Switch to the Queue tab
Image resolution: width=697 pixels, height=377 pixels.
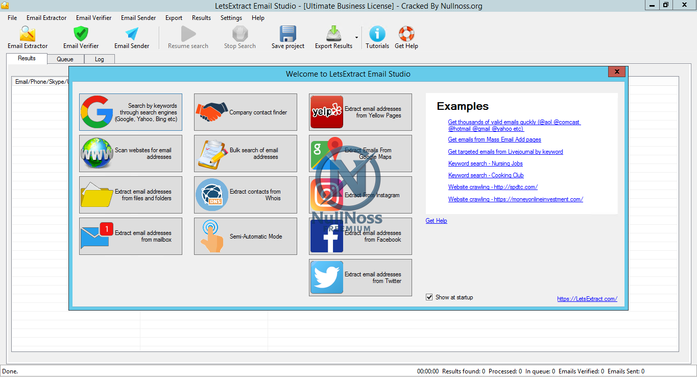(65, 59)
